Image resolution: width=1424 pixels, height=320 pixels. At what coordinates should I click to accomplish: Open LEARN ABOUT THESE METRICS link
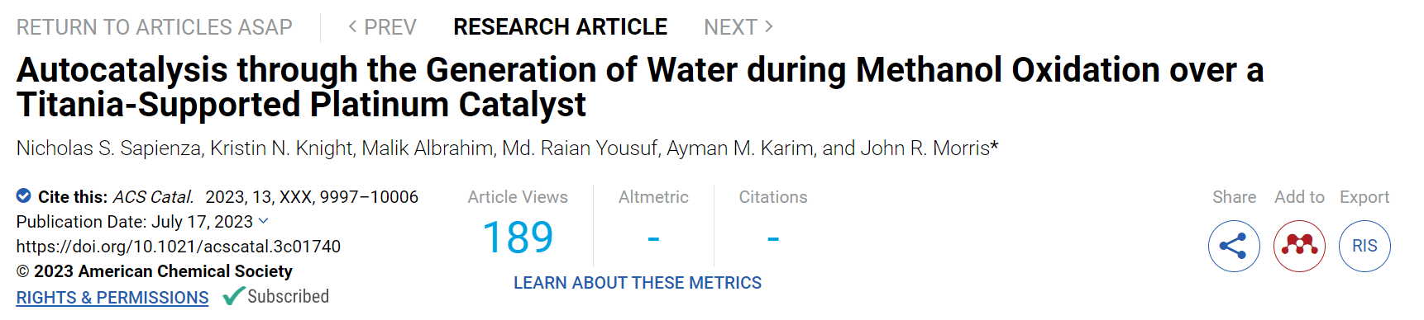638,283
